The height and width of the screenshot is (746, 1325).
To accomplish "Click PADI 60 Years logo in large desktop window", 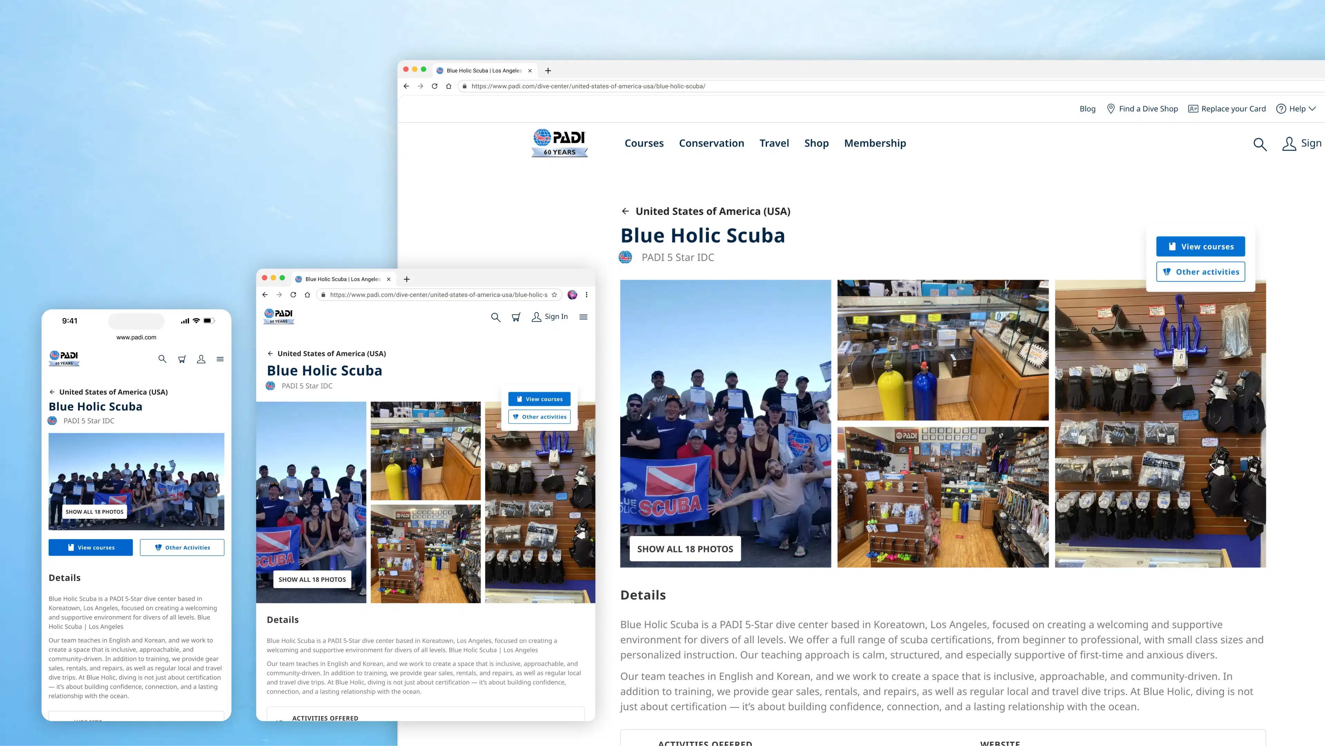I will [560, 143].
